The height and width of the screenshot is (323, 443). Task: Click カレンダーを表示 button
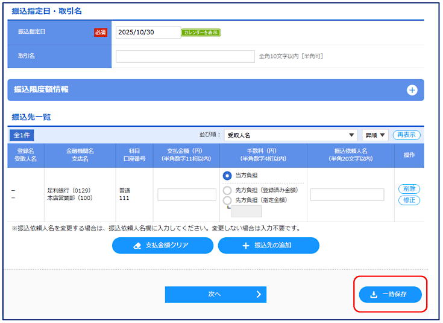click(x=201, y=33)
